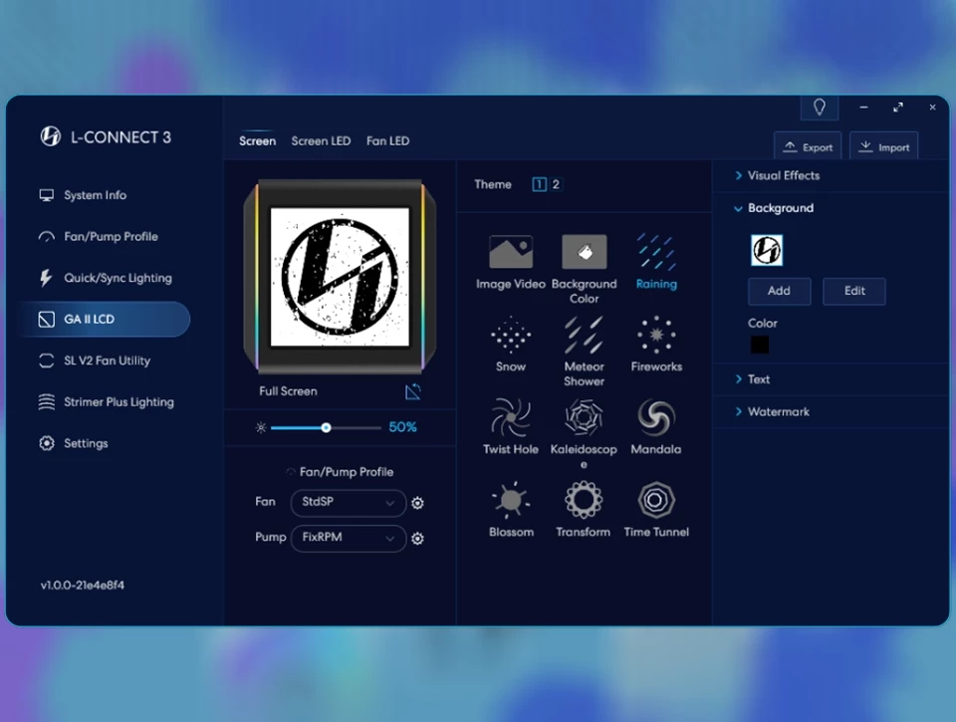
Task: Choose the Blossom effect
Action: click(x=511, y=500)
